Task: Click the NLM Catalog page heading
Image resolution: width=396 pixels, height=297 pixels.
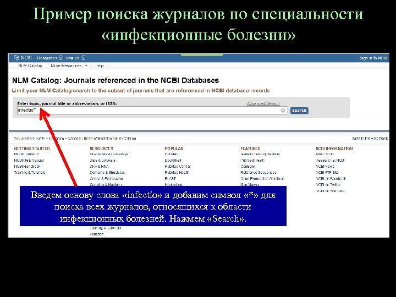Action: tap(116, 80)
